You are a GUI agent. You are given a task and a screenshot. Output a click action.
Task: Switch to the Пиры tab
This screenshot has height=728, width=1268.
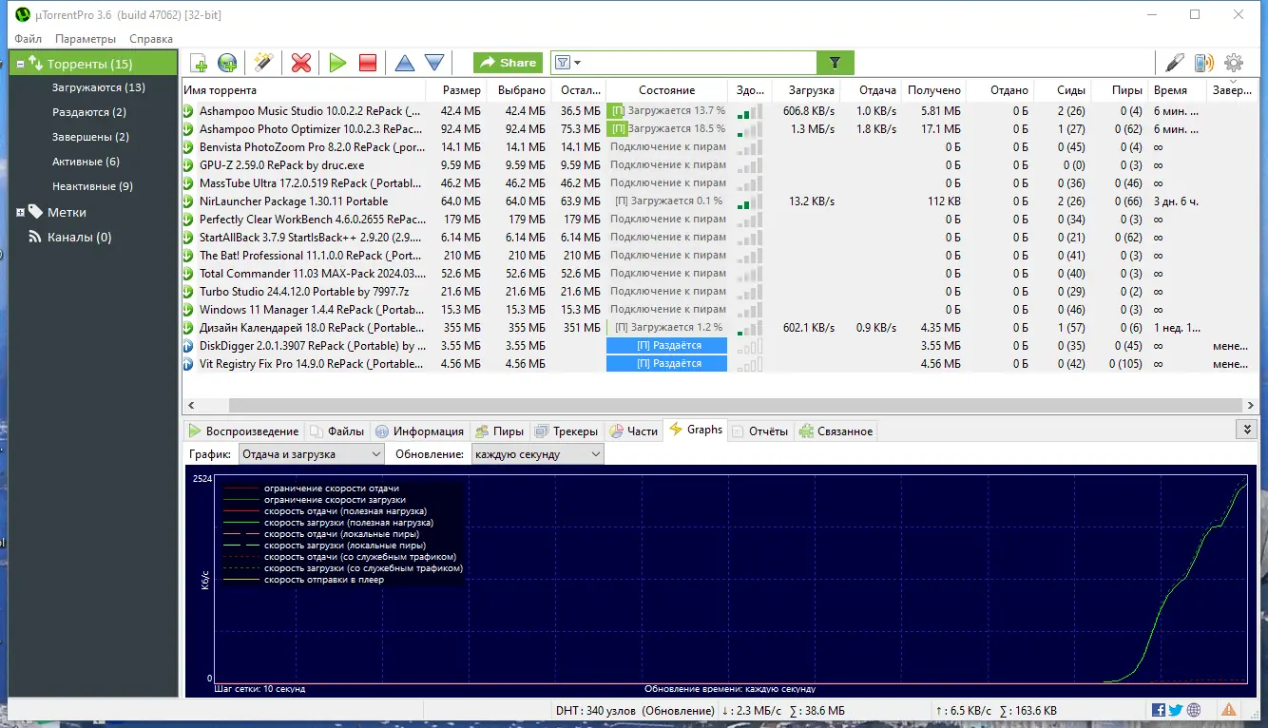point(499,431)
